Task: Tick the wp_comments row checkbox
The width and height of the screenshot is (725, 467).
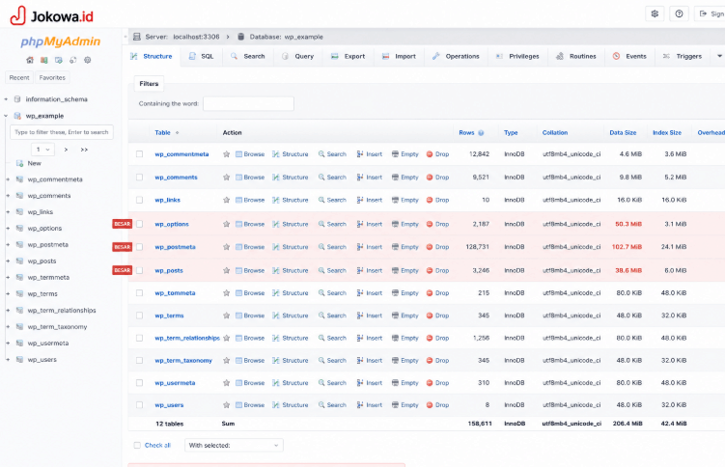Action: pyautogui.click(x=139, y=178)
